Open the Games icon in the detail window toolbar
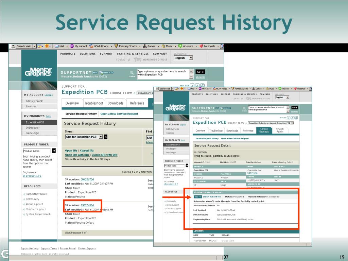Image resolution: width=348 pixels, height=261 pixels. coord(254,89)
